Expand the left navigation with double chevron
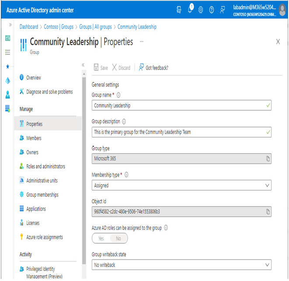Image resolution: width=289 pixels, height=281 pixels. [x=10, y=25]
